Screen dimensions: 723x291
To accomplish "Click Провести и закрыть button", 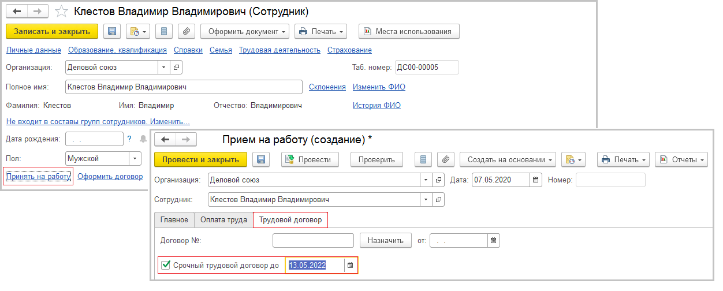I will (201, 159).
